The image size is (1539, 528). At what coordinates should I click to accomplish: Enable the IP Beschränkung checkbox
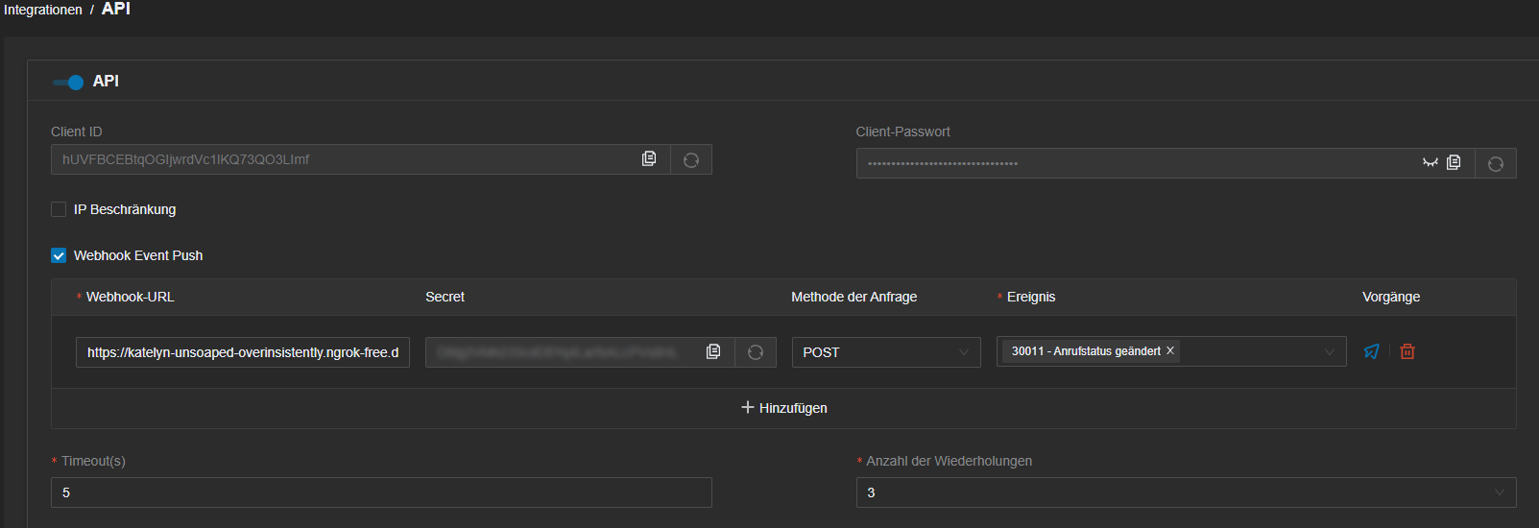coord(59,209)
